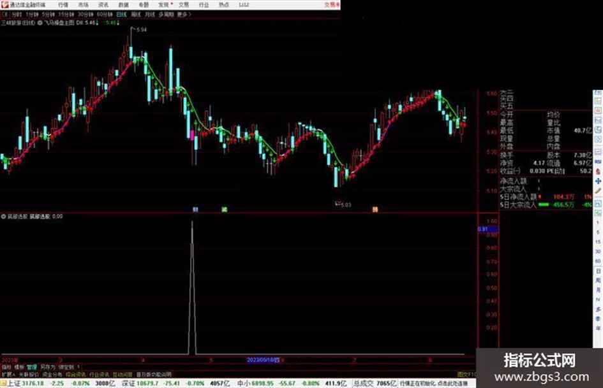Open the 资金分布 tab

coord(52,374)
